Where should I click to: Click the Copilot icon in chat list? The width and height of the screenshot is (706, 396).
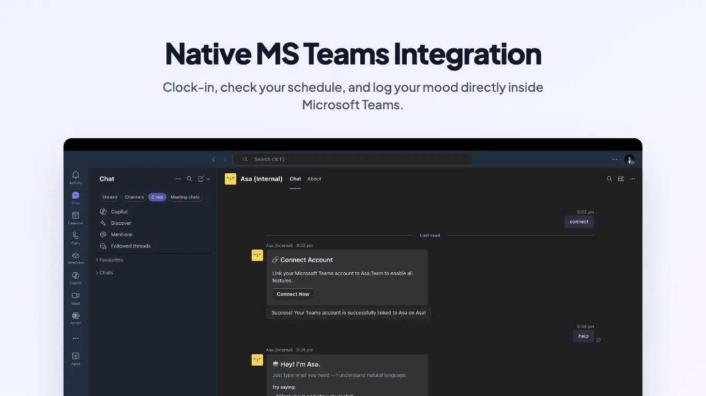103,211
